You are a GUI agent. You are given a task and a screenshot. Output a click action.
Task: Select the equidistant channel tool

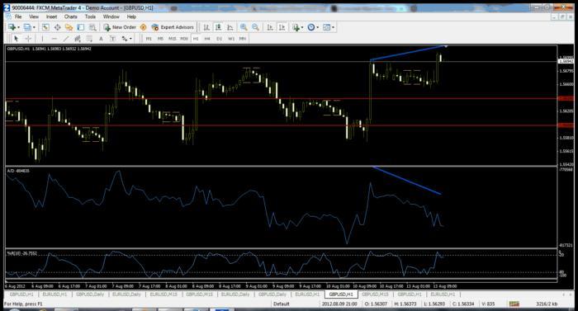point(78,38)
